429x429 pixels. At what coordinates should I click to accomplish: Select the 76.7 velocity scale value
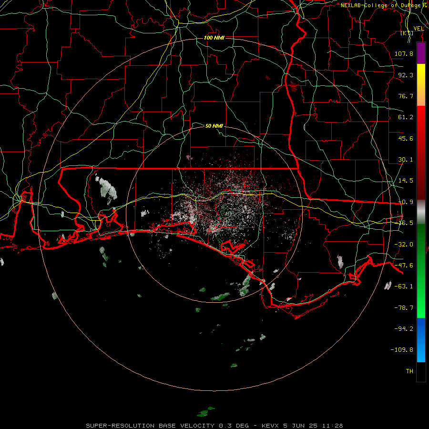pyautogui.click(x=406, y=96)
